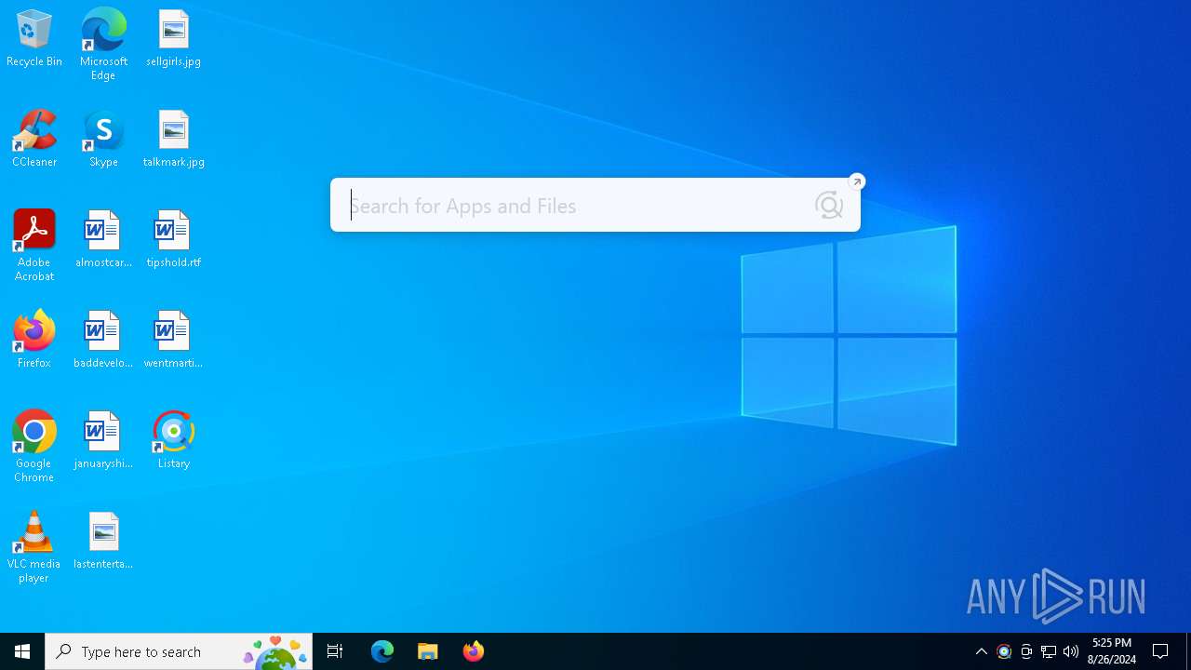
Task: Expand the hidden system tray icons chevron
Action: click(x=982, y=651)
